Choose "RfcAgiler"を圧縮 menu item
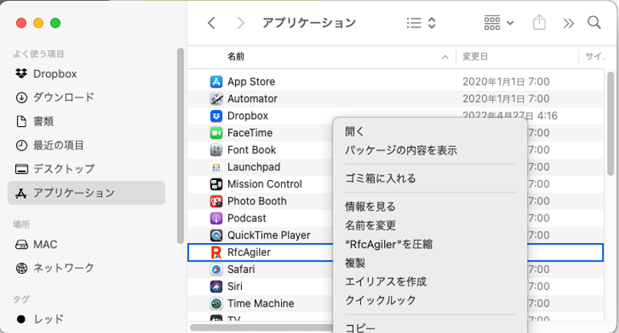Image resolution: width=619 pixels, height=333 pixels. pyautogui.click(x=430, y=245)
